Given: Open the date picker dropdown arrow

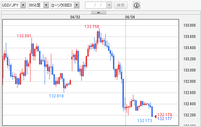Looking at the screenshot, I should click(x=109, y=5).
